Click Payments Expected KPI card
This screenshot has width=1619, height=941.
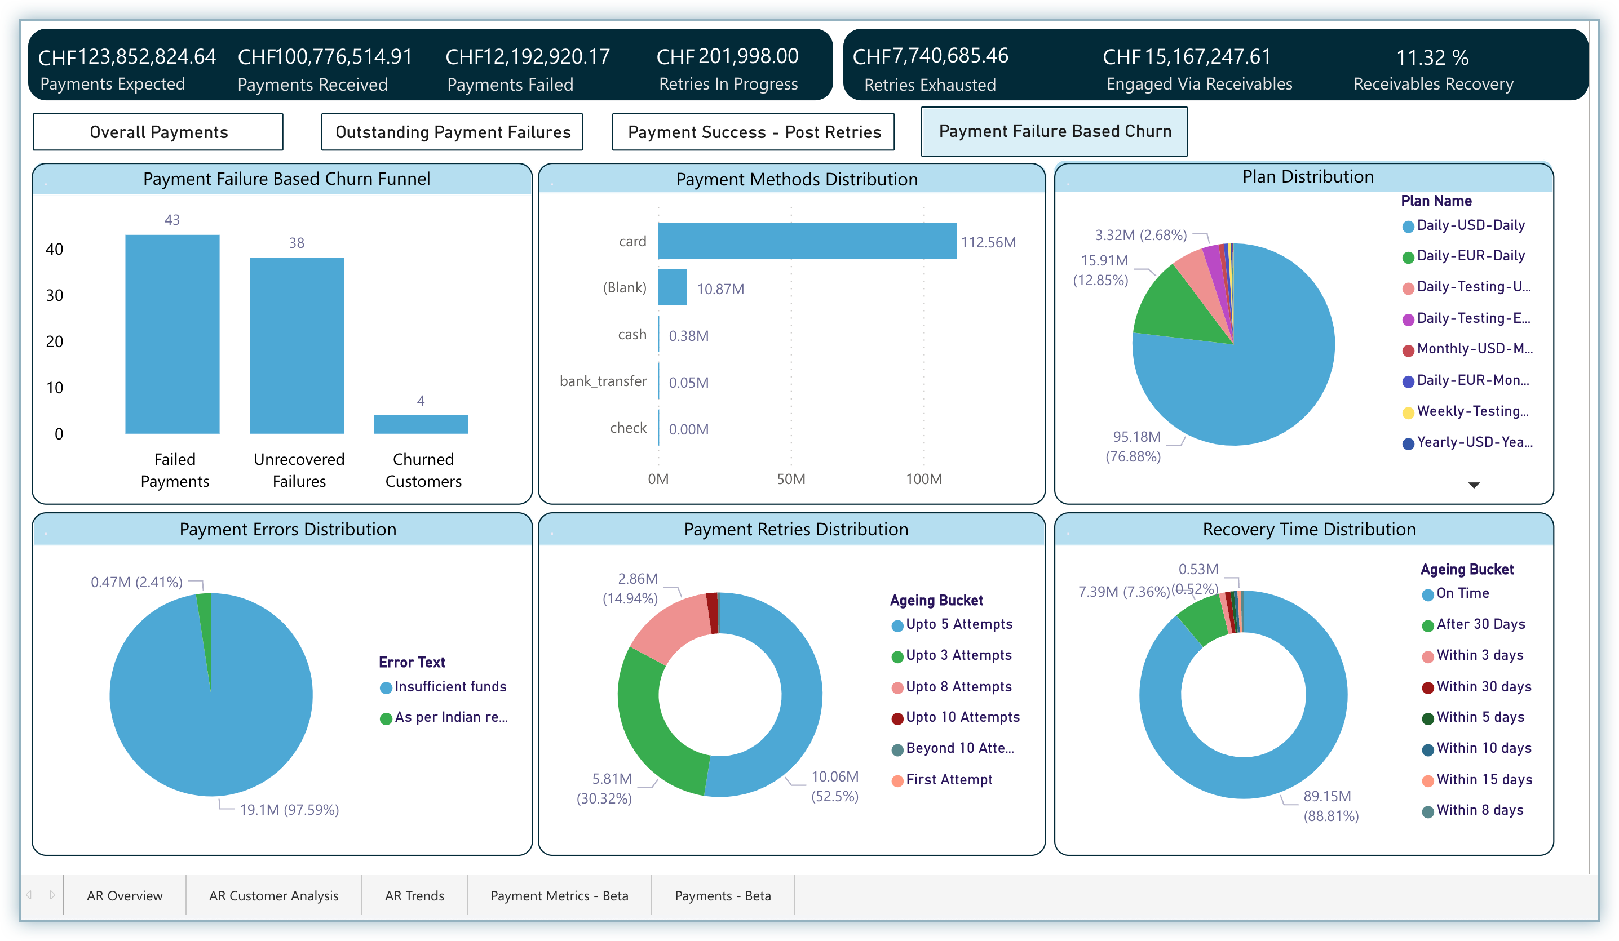[x=127, y=68]
